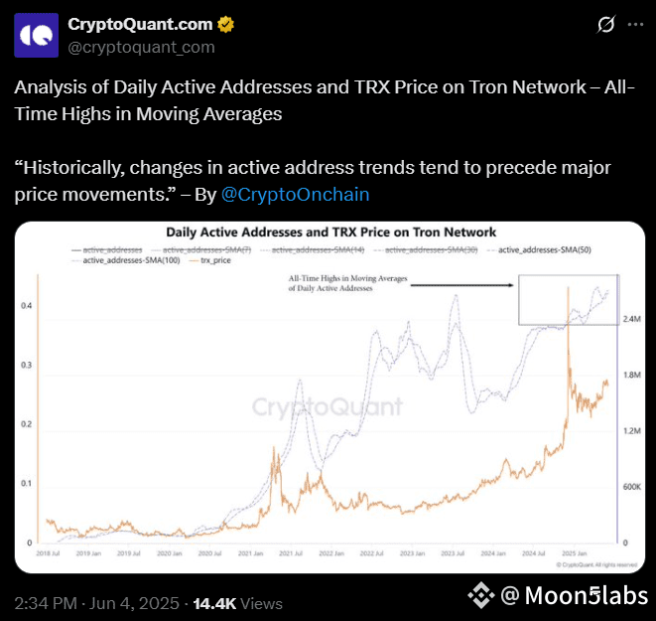Follow the @CryptoOnchain mention link
This screenshot has height=621, width=656.
pyautogui.click(x=295, y=195)
